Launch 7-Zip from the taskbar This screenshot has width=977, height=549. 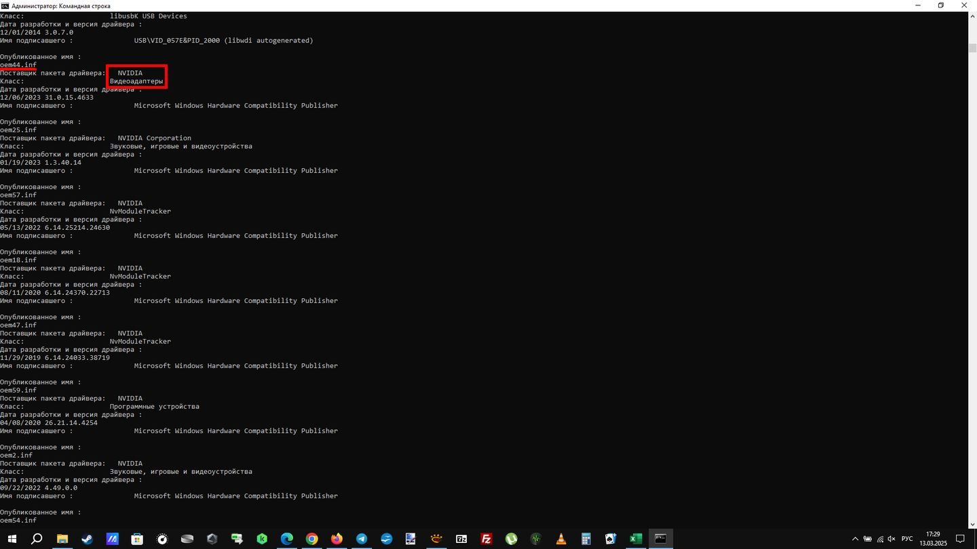point(461,539)
